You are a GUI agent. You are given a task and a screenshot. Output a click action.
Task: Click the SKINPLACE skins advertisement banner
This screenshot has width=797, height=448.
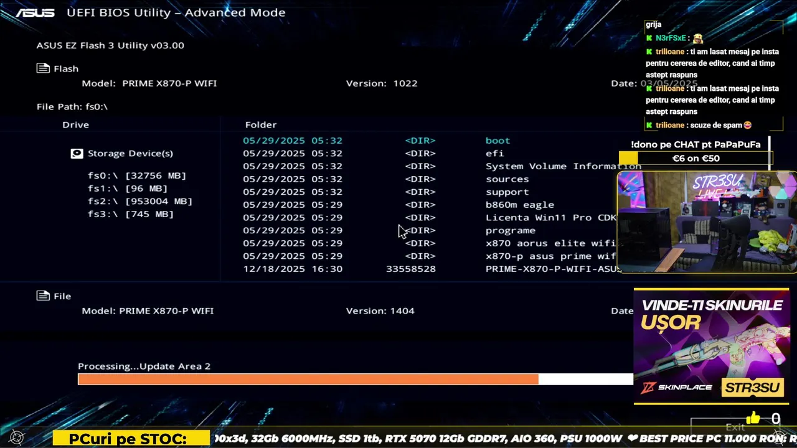[711, 345]
